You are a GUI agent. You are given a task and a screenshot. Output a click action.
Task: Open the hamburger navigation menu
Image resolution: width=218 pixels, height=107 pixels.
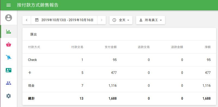pyautogui.click(x=8, y=5)
